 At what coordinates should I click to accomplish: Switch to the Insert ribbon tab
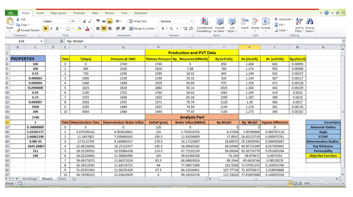point(40,13)
